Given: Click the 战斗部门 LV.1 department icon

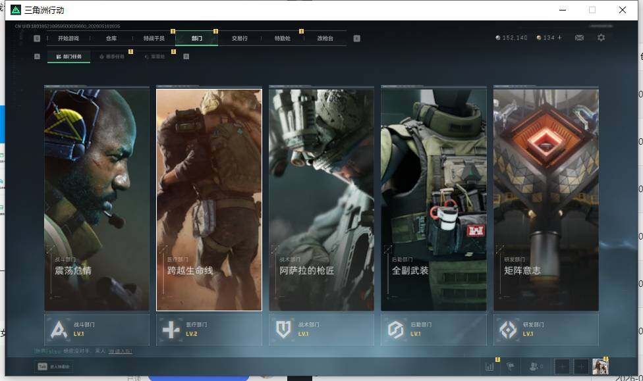Looking at the screenshot, I should click(x=59, y=330).
